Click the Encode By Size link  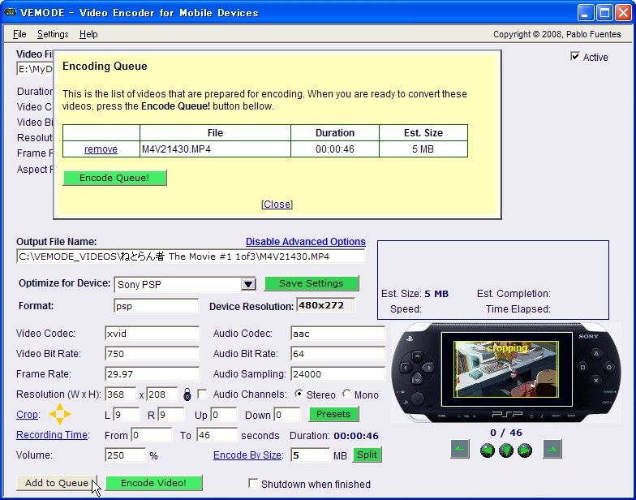pos(247,455)
